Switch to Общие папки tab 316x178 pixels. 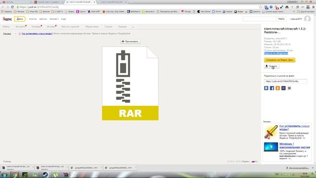pos(92,27)
